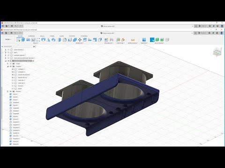Switch to the Malla tab
This screenshot has height=168, width=225.
point(42,36)
